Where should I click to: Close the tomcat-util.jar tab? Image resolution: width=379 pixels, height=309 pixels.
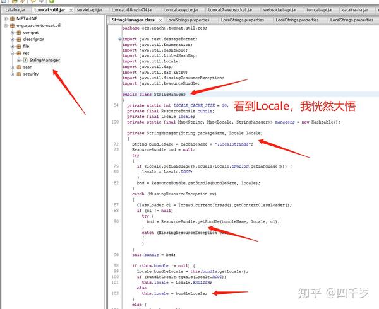click(71, 10)
